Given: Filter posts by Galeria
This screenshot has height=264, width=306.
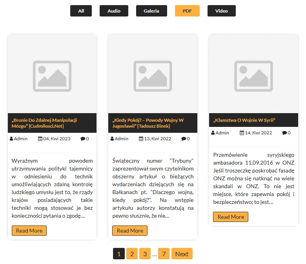Looking at the screenshot, I should pyautogui.click(x=151, y=11).
